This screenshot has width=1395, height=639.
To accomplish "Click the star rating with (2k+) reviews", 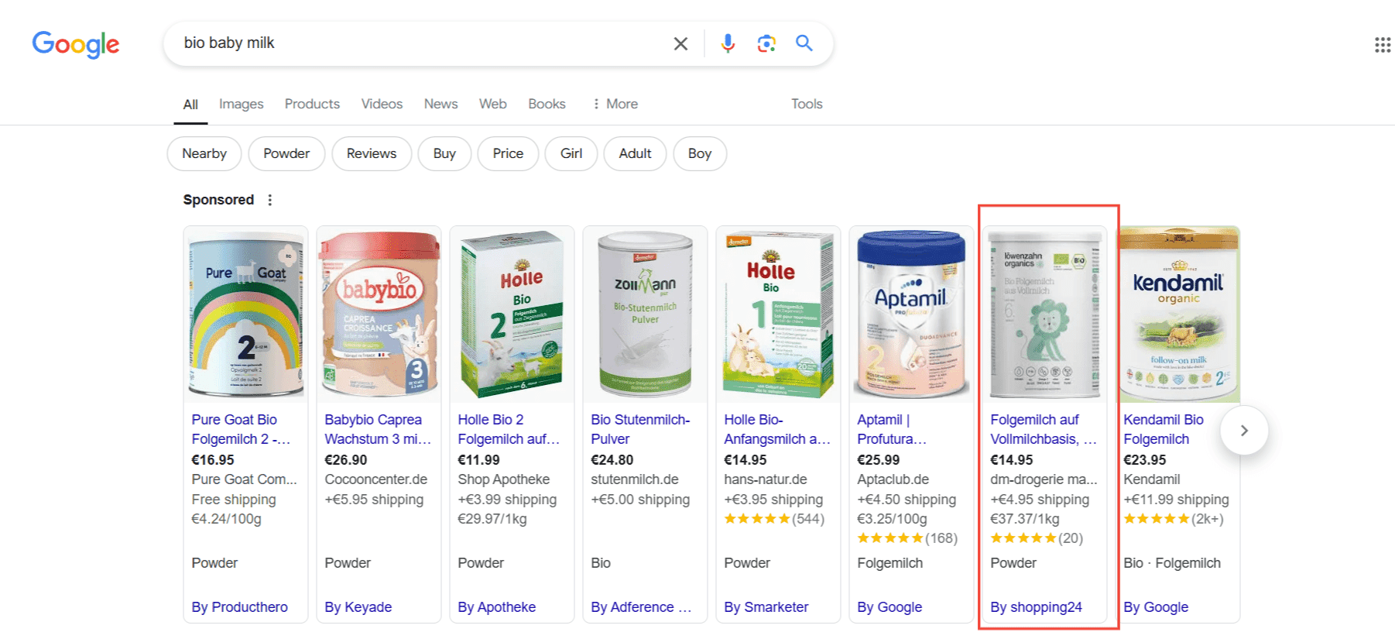I will (x=1174, y=519).
